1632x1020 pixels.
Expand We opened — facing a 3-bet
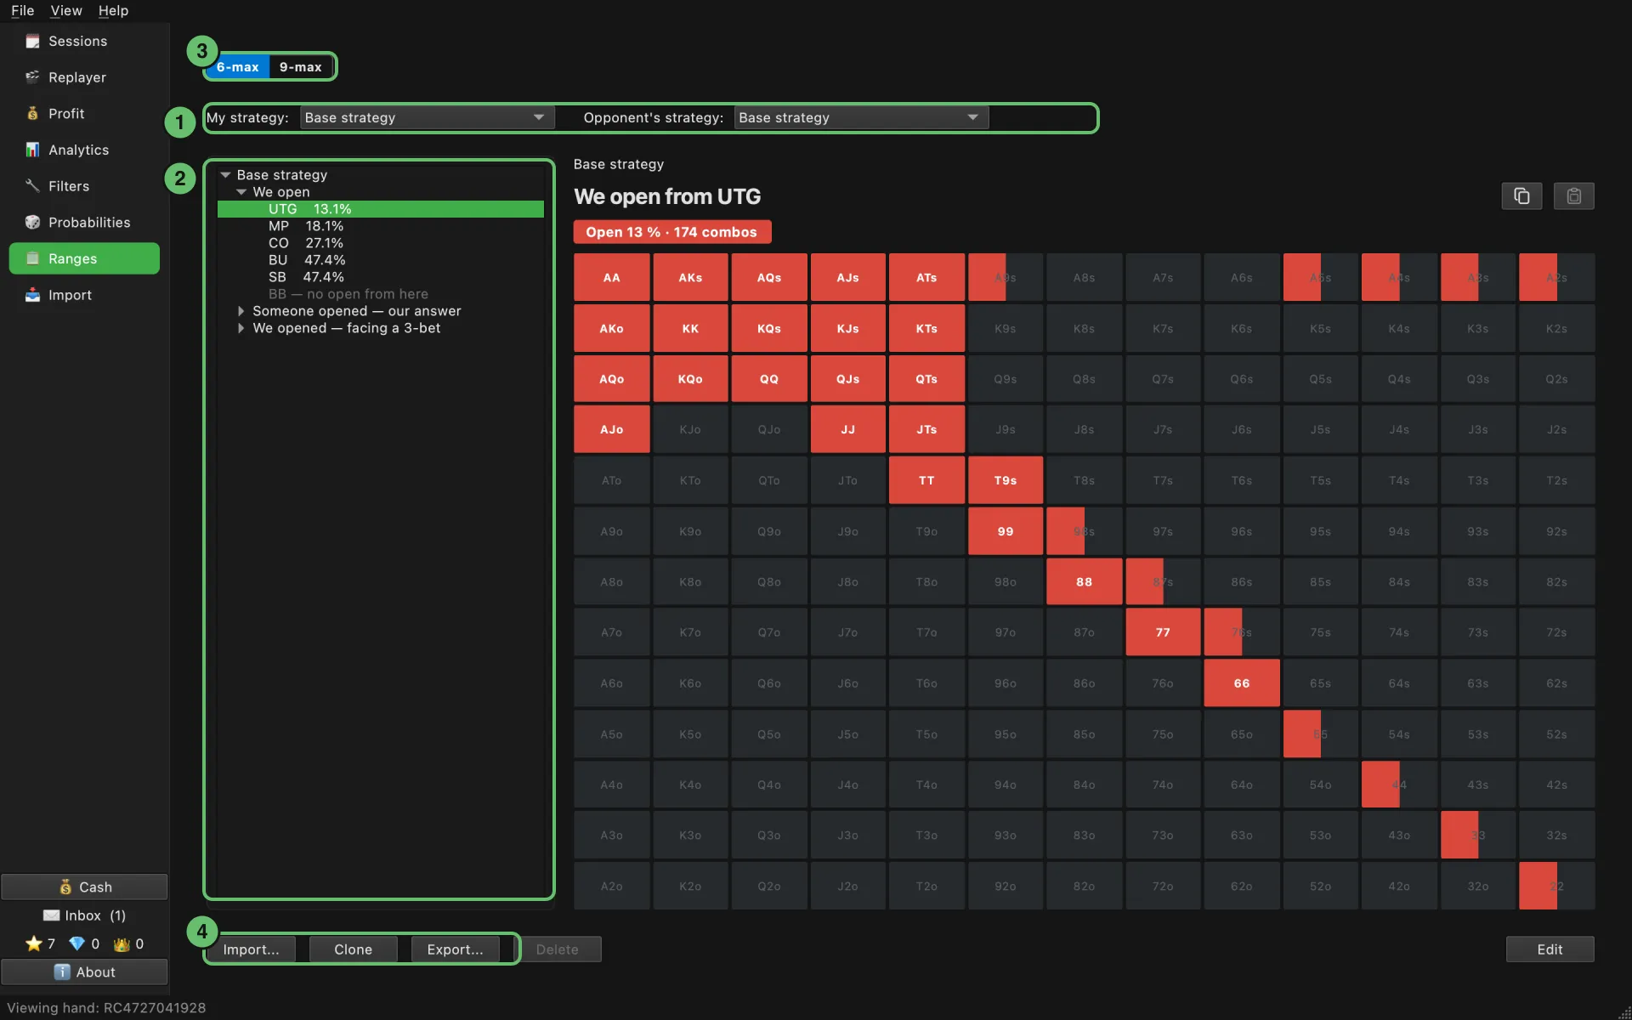pyautogui.click(x=241, y=328)
